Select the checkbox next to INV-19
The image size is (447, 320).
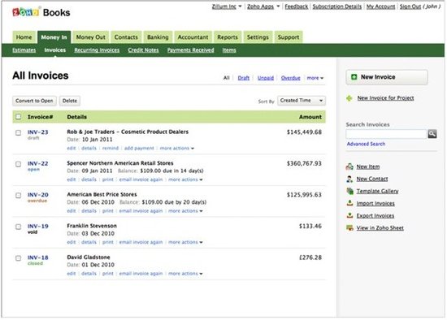[x=18, y=227]
